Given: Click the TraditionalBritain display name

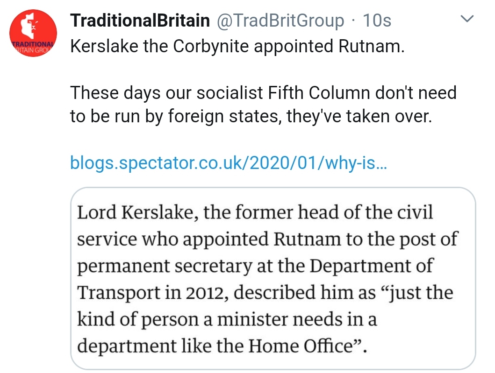Looking at the screenshot, I should click(140, 21).
